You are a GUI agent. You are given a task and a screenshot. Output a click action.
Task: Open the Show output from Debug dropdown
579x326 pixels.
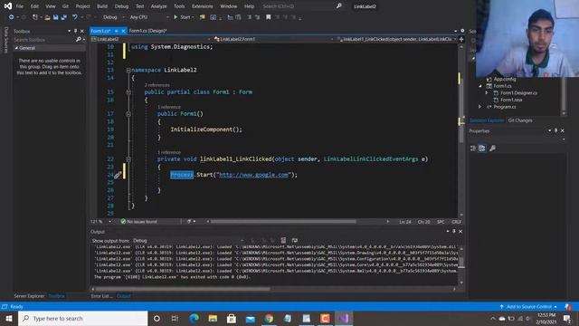[188, 240]
